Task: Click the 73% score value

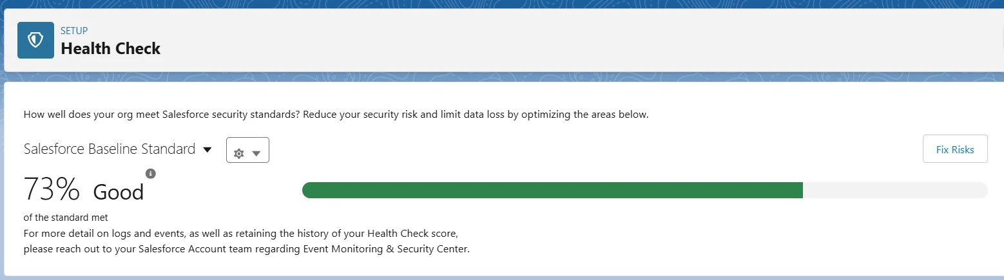Action: coord(52,190)
